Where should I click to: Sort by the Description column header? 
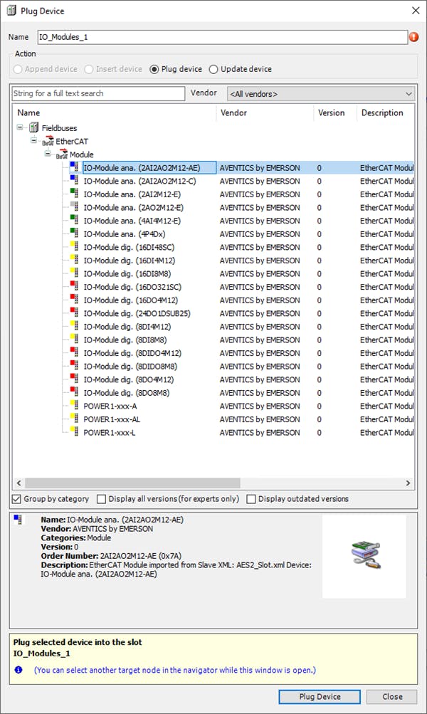(x=386, y=113)
